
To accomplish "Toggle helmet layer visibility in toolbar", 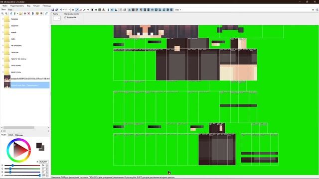I will [153, 10].
